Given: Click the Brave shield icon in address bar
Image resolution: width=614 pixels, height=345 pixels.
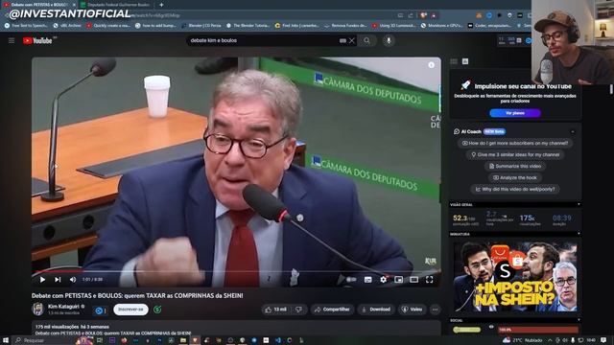Looking at the screenshot, I should point(423,15).
